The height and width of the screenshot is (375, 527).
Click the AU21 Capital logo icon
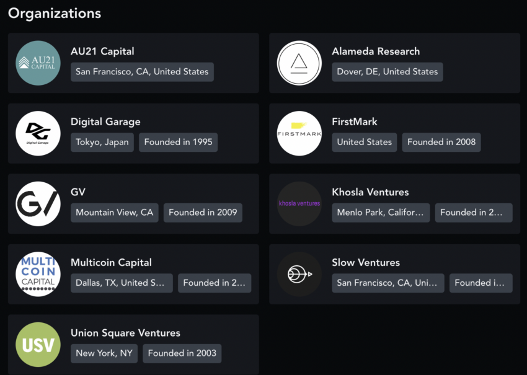pos(38,63)
